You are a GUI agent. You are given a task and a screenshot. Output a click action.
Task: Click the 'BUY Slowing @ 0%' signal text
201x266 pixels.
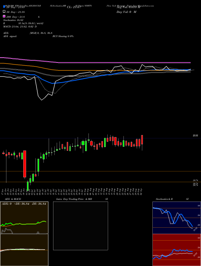(x=63, y=36)
